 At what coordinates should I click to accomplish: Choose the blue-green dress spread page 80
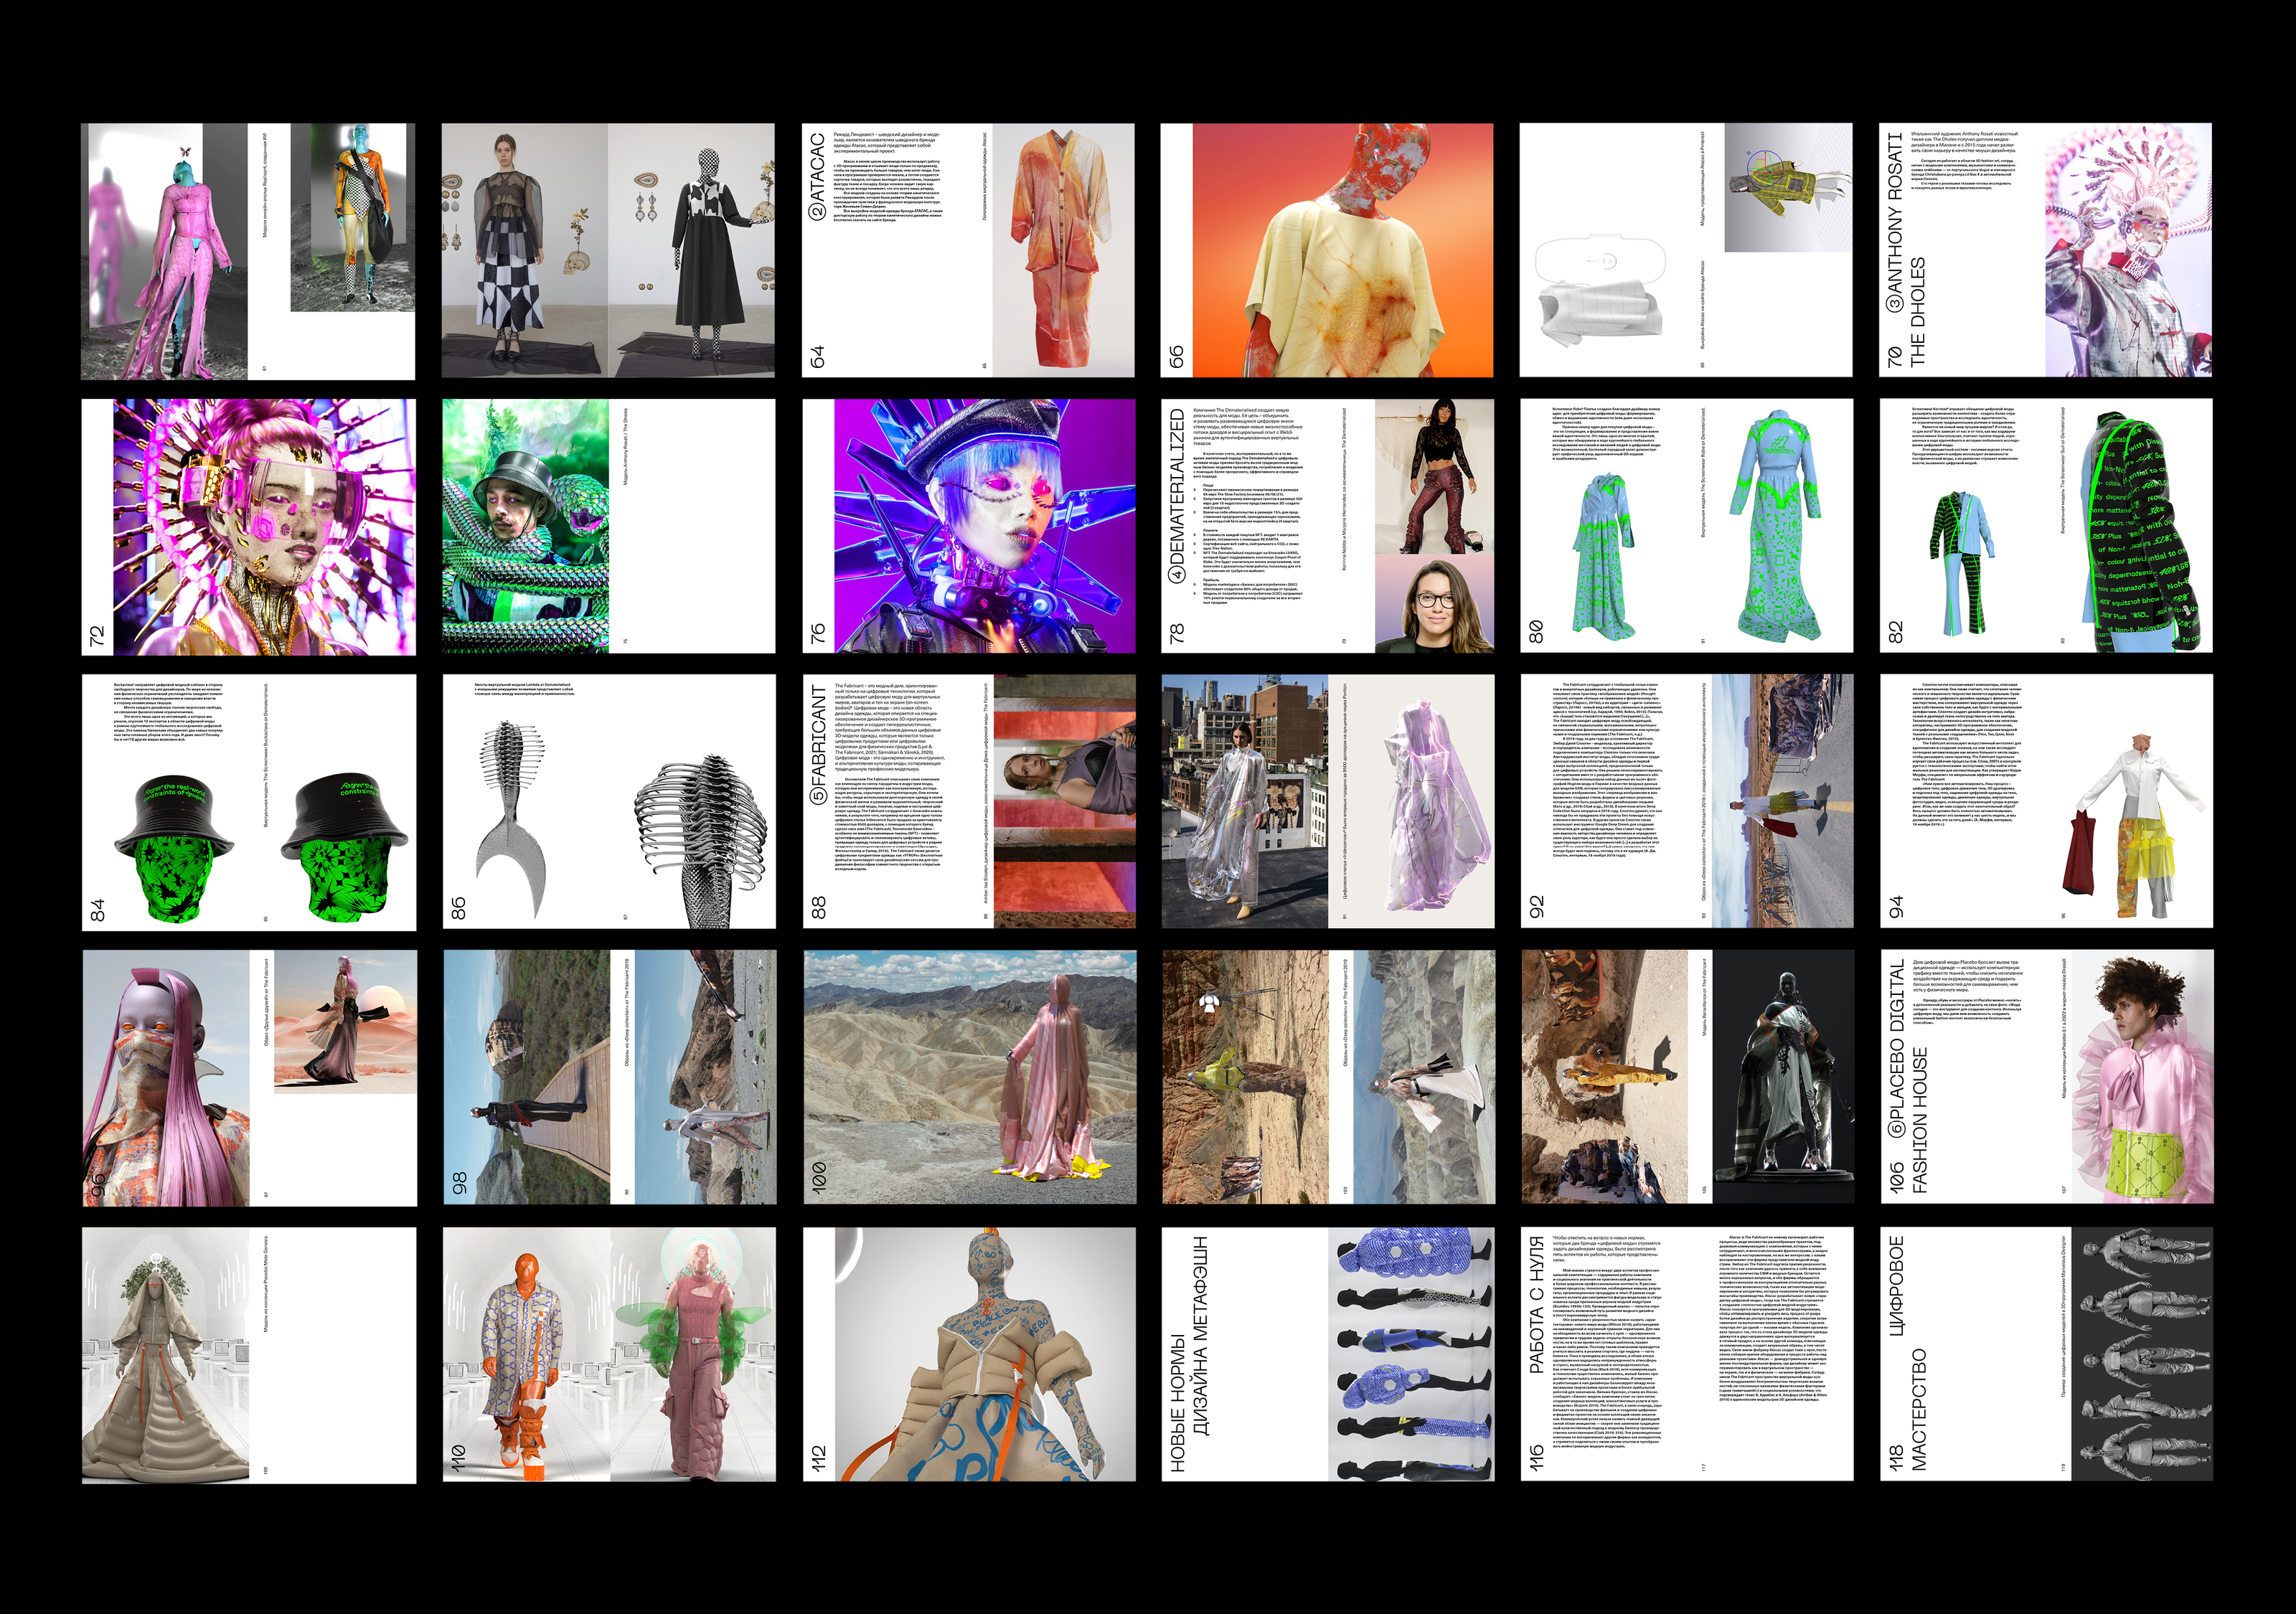[x=1686, y=527]
